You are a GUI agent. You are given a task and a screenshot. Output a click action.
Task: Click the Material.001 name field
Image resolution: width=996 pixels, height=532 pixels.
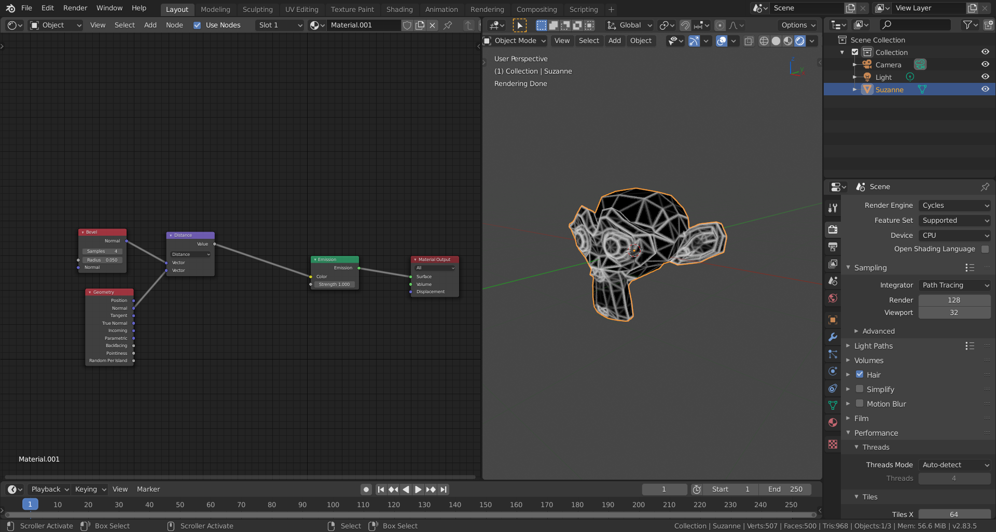364,25
